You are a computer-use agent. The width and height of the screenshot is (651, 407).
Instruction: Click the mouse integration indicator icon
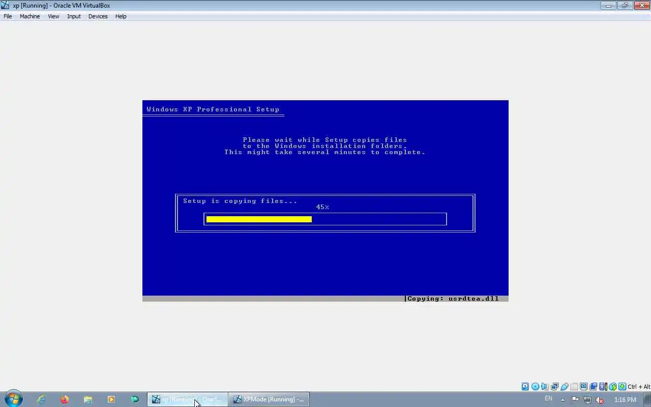click(x=612, y=387)
